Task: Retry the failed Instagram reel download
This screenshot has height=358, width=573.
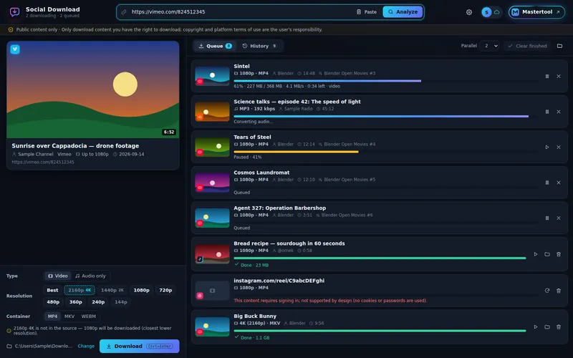Action: point(547,291)
